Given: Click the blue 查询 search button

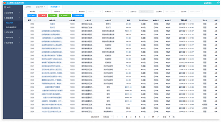Looking at the screenshot, I should [32, 15].
